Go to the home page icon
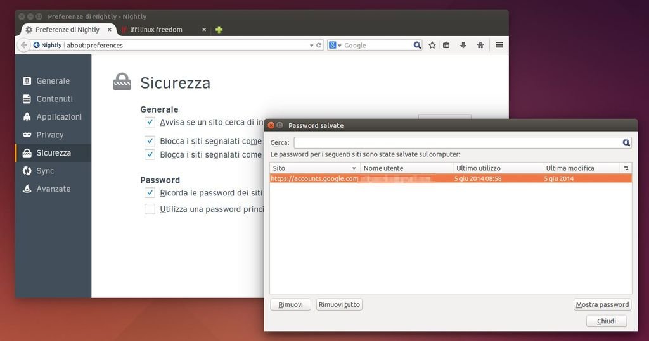 (480, 45)
